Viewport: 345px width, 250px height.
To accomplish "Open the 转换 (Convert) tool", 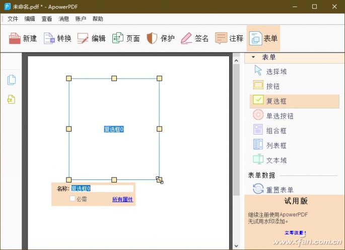I will (x=49, y=38).
